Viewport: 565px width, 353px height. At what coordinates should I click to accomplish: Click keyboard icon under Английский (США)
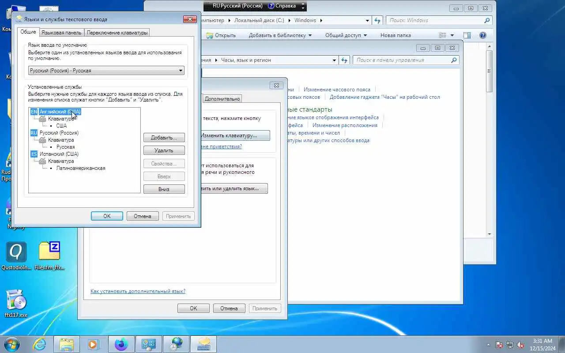(42, 119)
